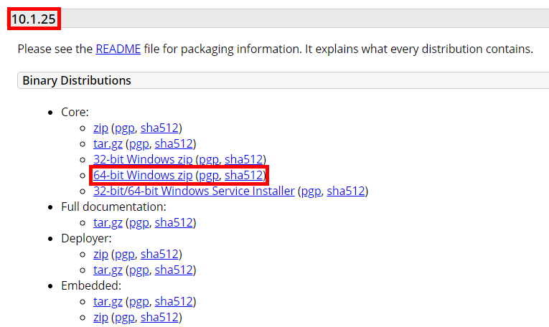Open sha512 checksum for Deployer tar.gz
Image resolution: width=549 pixels, height=327 pixels.
[174, 270]
